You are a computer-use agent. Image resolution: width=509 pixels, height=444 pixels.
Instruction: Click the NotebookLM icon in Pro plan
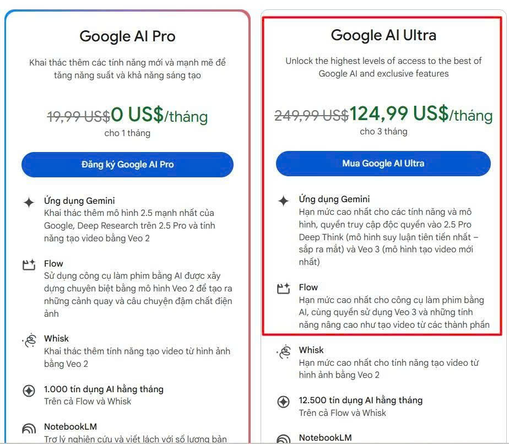point(29,429)
